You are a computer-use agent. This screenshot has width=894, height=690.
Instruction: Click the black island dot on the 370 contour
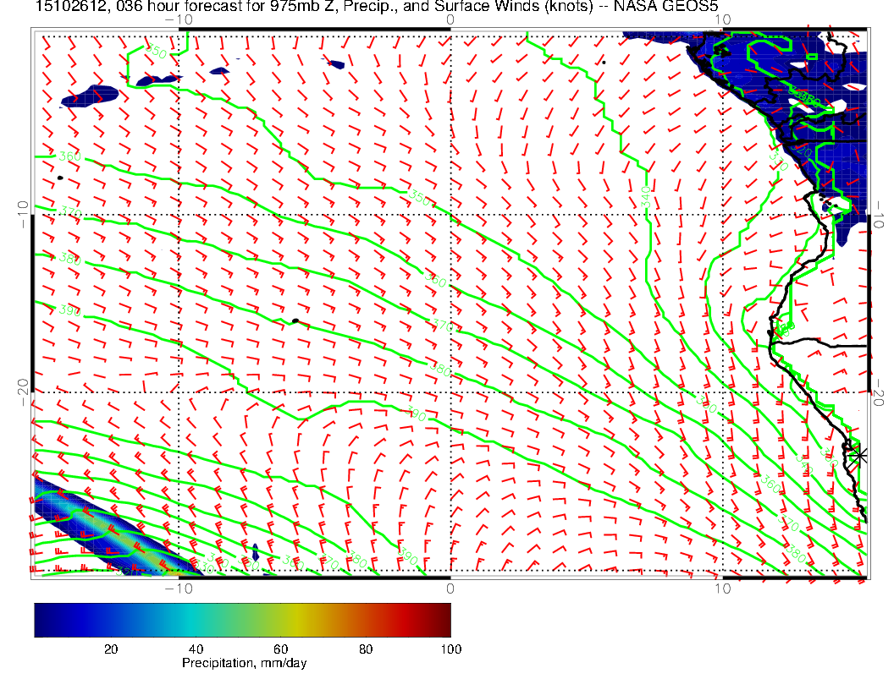[x=295, y=321]
